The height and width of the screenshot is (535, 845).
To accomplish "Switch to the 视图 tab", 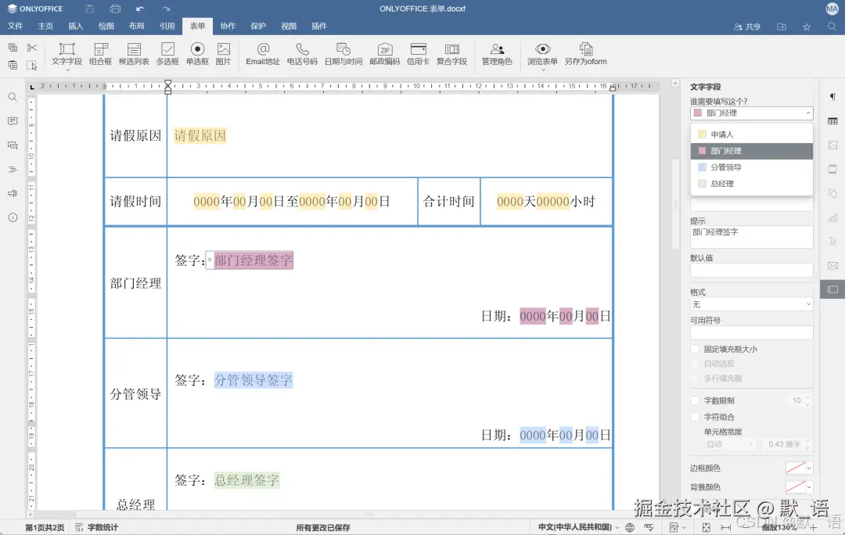I will click(x=289, y=26).
